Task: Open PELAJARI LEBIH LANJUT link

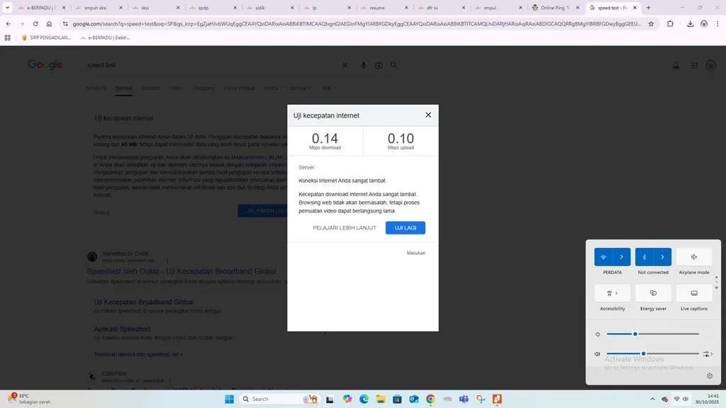Action: click(x=345, y=228)
